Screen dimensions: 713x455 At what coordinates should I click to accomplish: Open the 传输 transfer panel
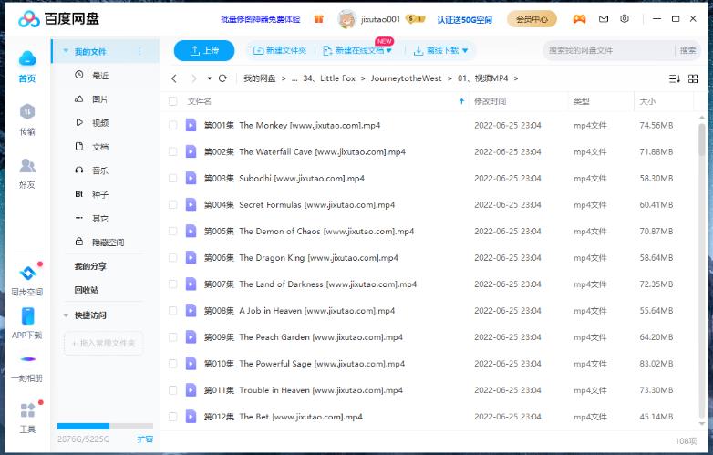click(27, 112)
